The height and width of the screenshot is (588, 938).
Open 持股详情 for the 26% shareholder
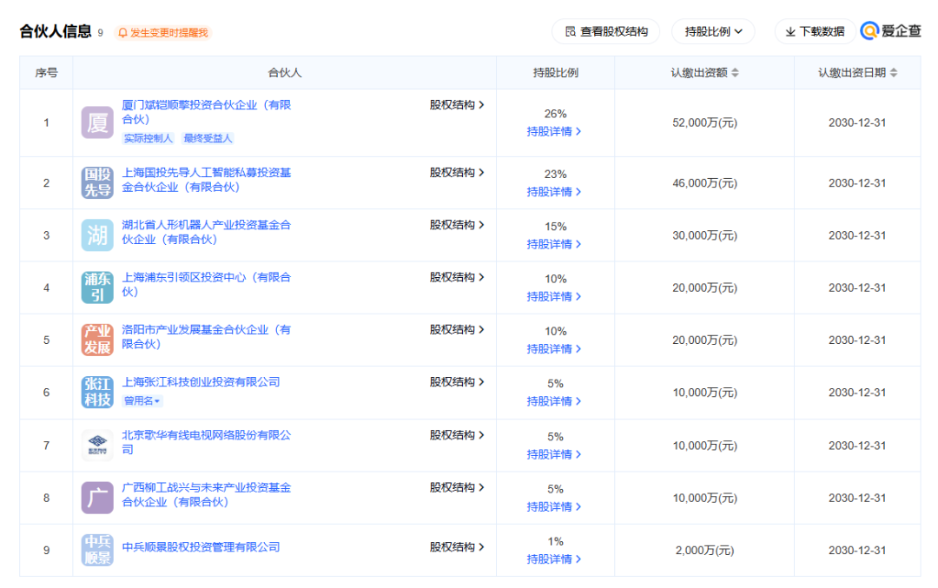(x=554, y=131)
